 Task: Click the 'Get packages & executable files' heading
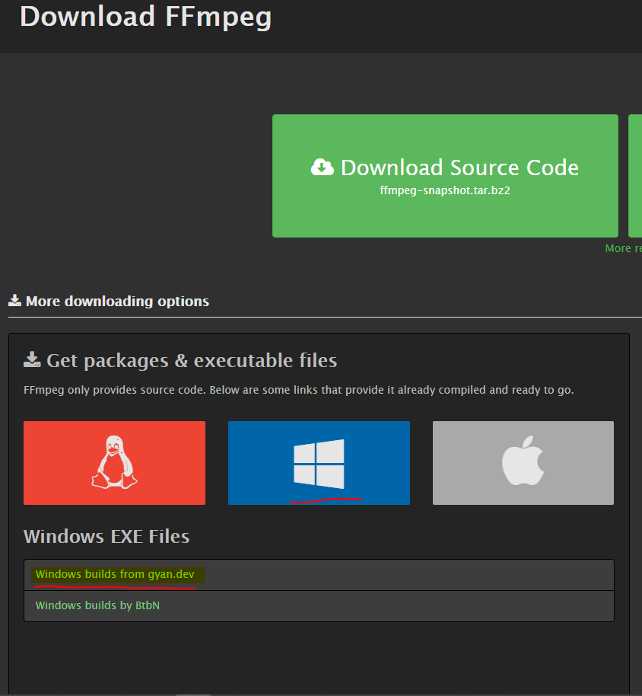tap(192, 360)
